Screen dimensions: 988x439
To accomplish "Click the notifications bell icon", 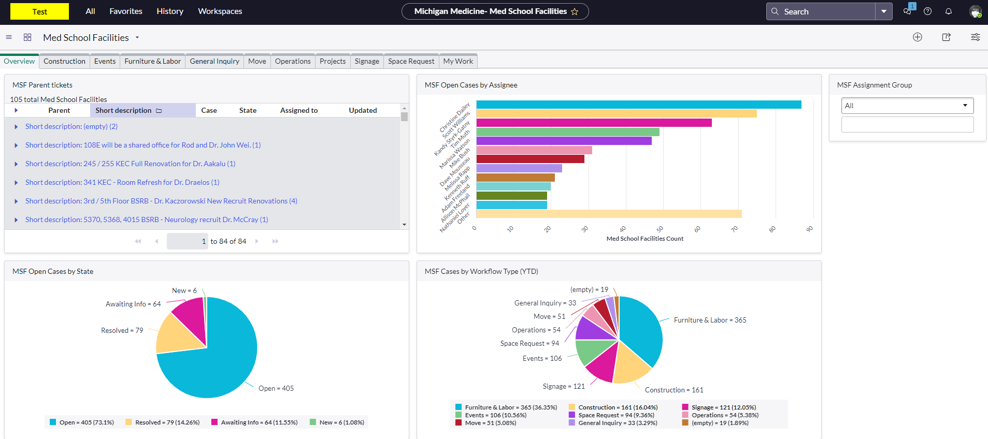I will tap(949, 11).
